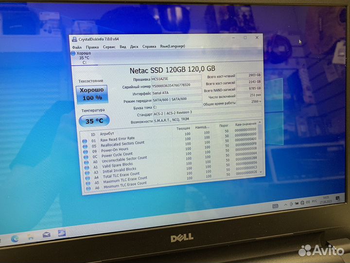Open the Mail app from the taskbar

tap(47, 235)
